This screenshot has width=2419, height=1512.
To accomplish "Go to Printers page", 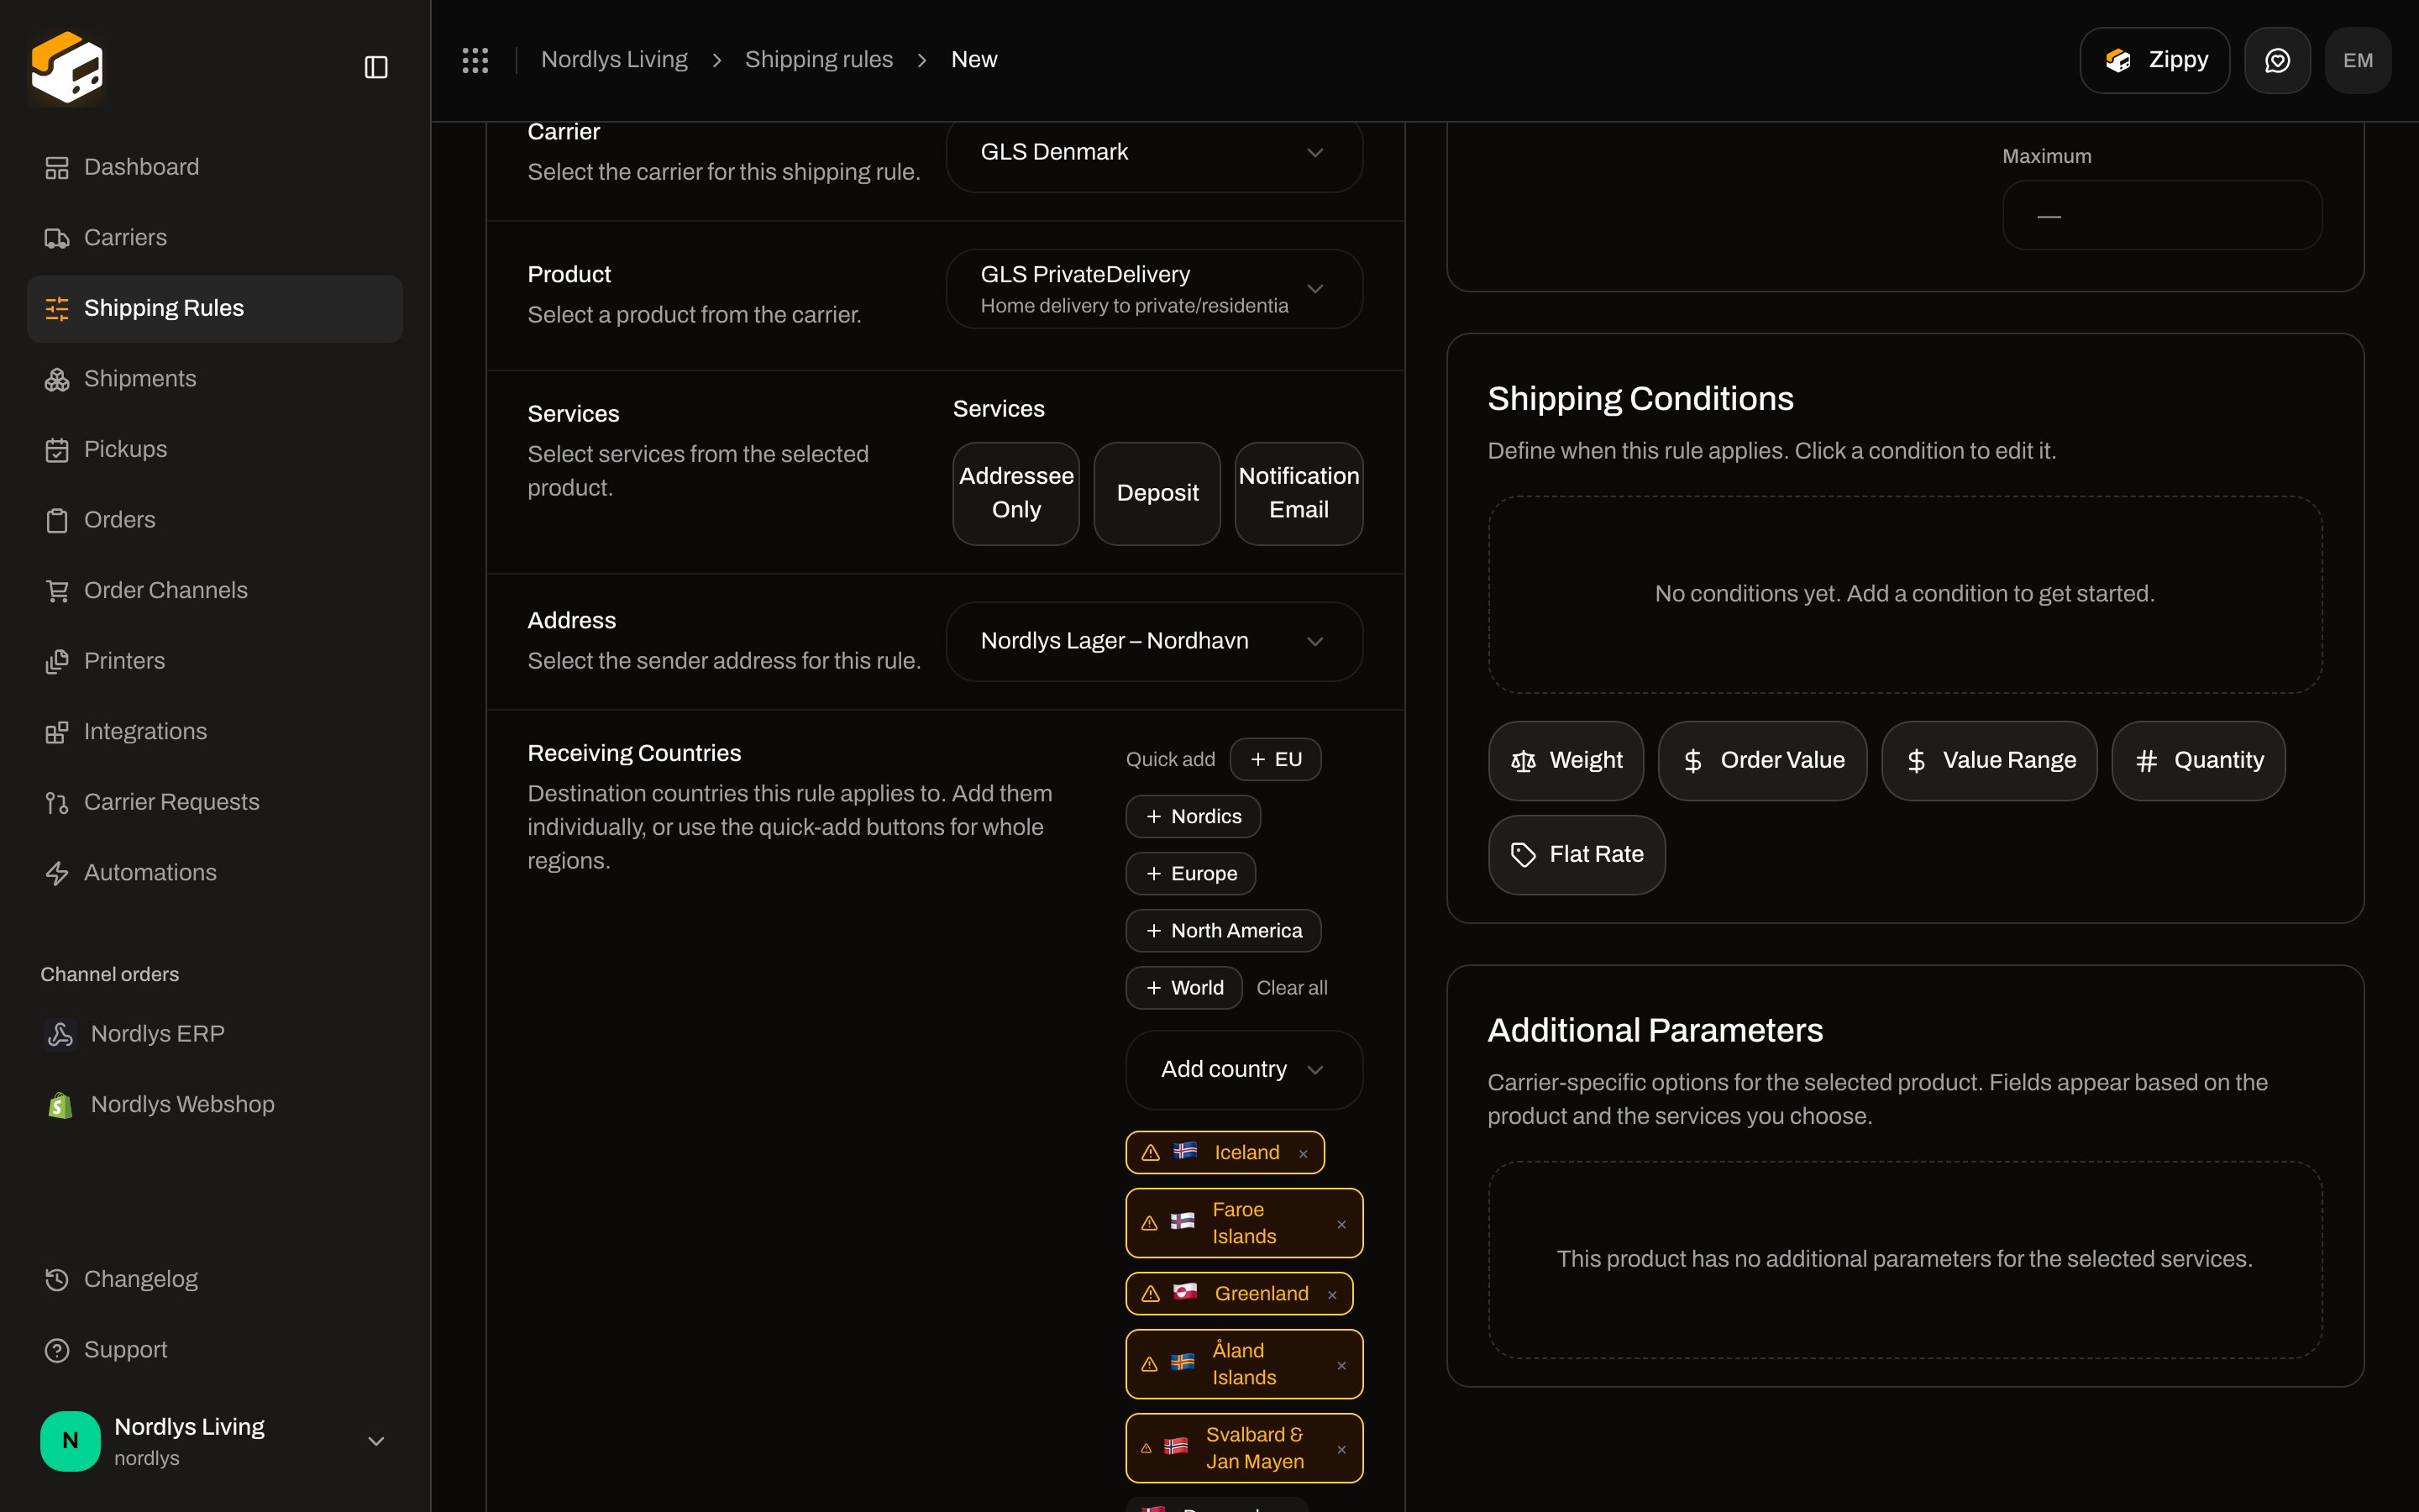I will (215, 661).
